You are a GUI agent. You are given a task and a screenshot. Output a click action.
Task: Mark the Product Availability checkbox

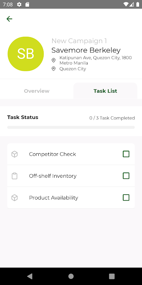pyautogui.click(x=126, y=197)
